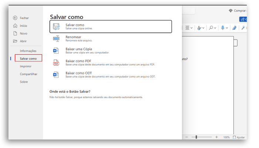Screen dimensions: 259x148
Task: Click the 100% zoom level
Action: pyautogui.click(x=226, y=137)
